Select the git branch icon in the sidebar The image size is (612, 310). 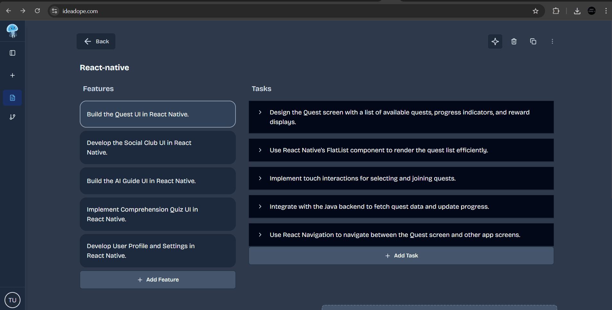click(x=12, y=117)
